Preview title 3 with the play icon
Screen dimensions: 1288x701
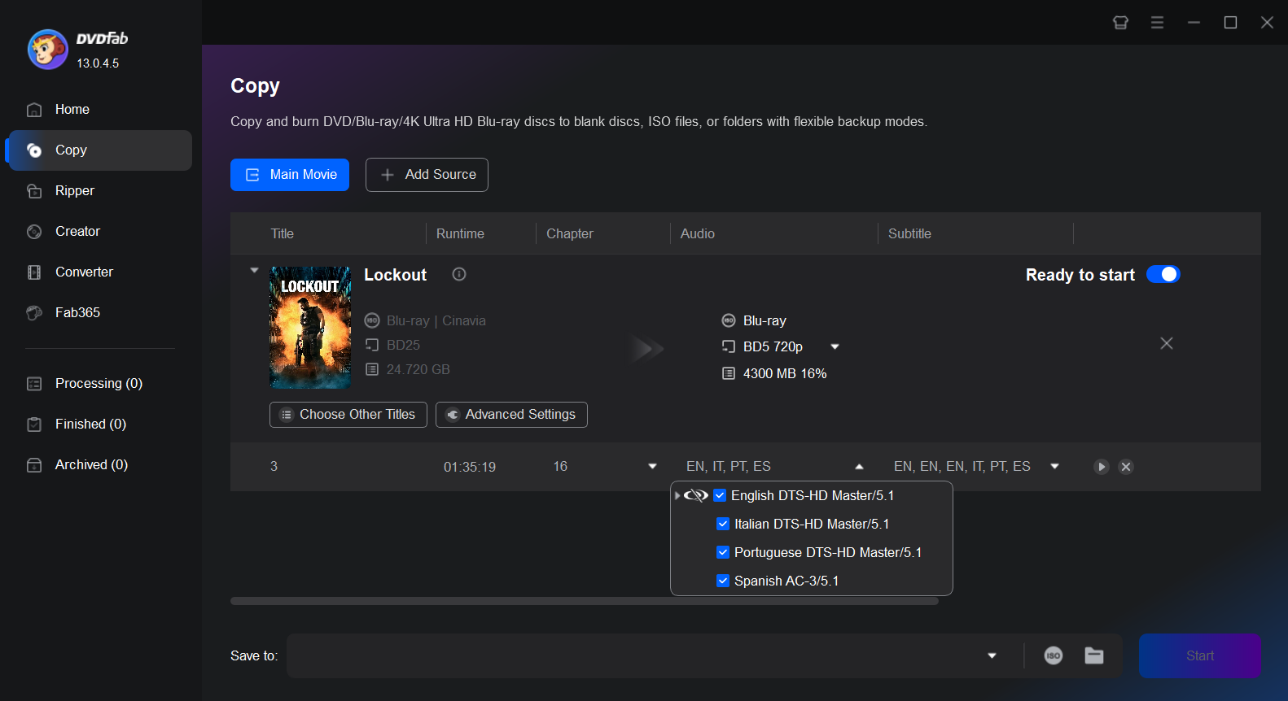point(1102,467)
